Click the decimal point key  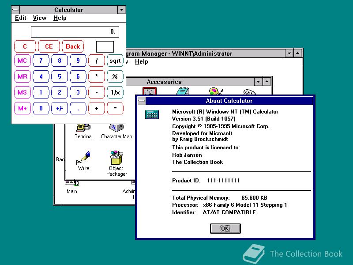click(x=78, y=108)
